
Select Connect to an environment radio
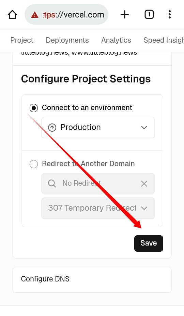coord(34,108)
